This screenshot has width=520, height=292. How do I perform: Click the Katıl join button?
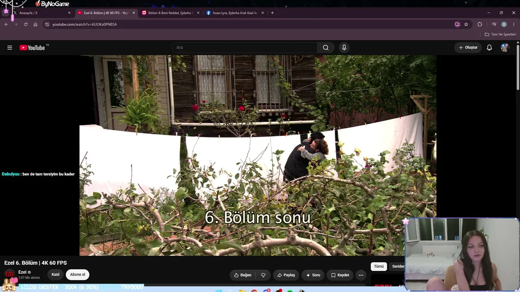pos(55,275)
